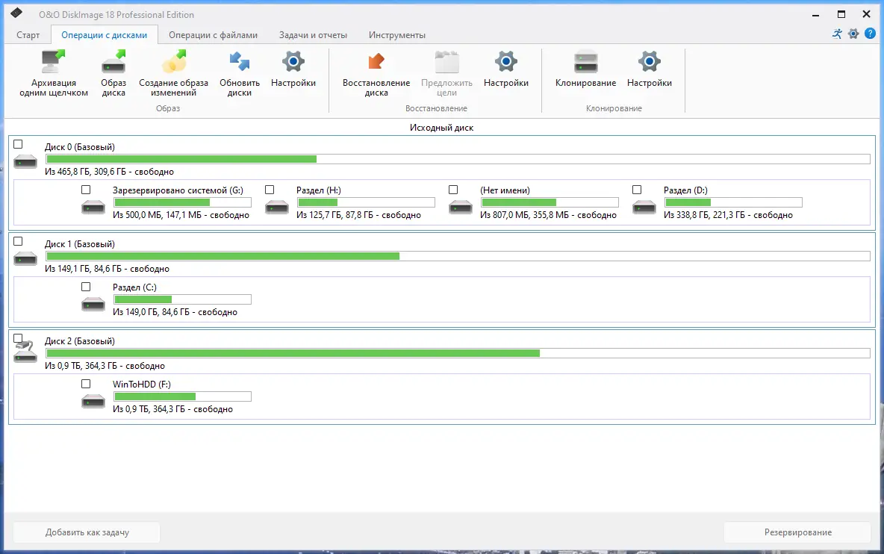
Task: Check the Диск 1 (Базовый) checkbox
Action: pos(18,241)
